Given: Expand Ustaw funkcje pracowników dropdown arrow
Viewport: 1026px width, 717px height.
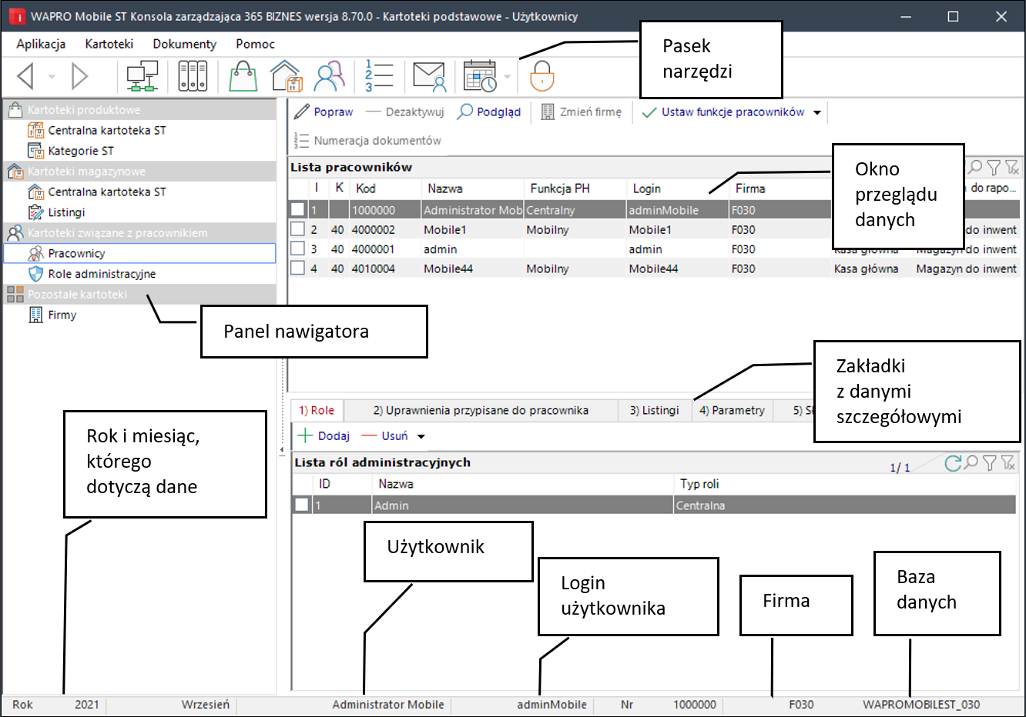Looking at the screenshot, I should point(817,112).
